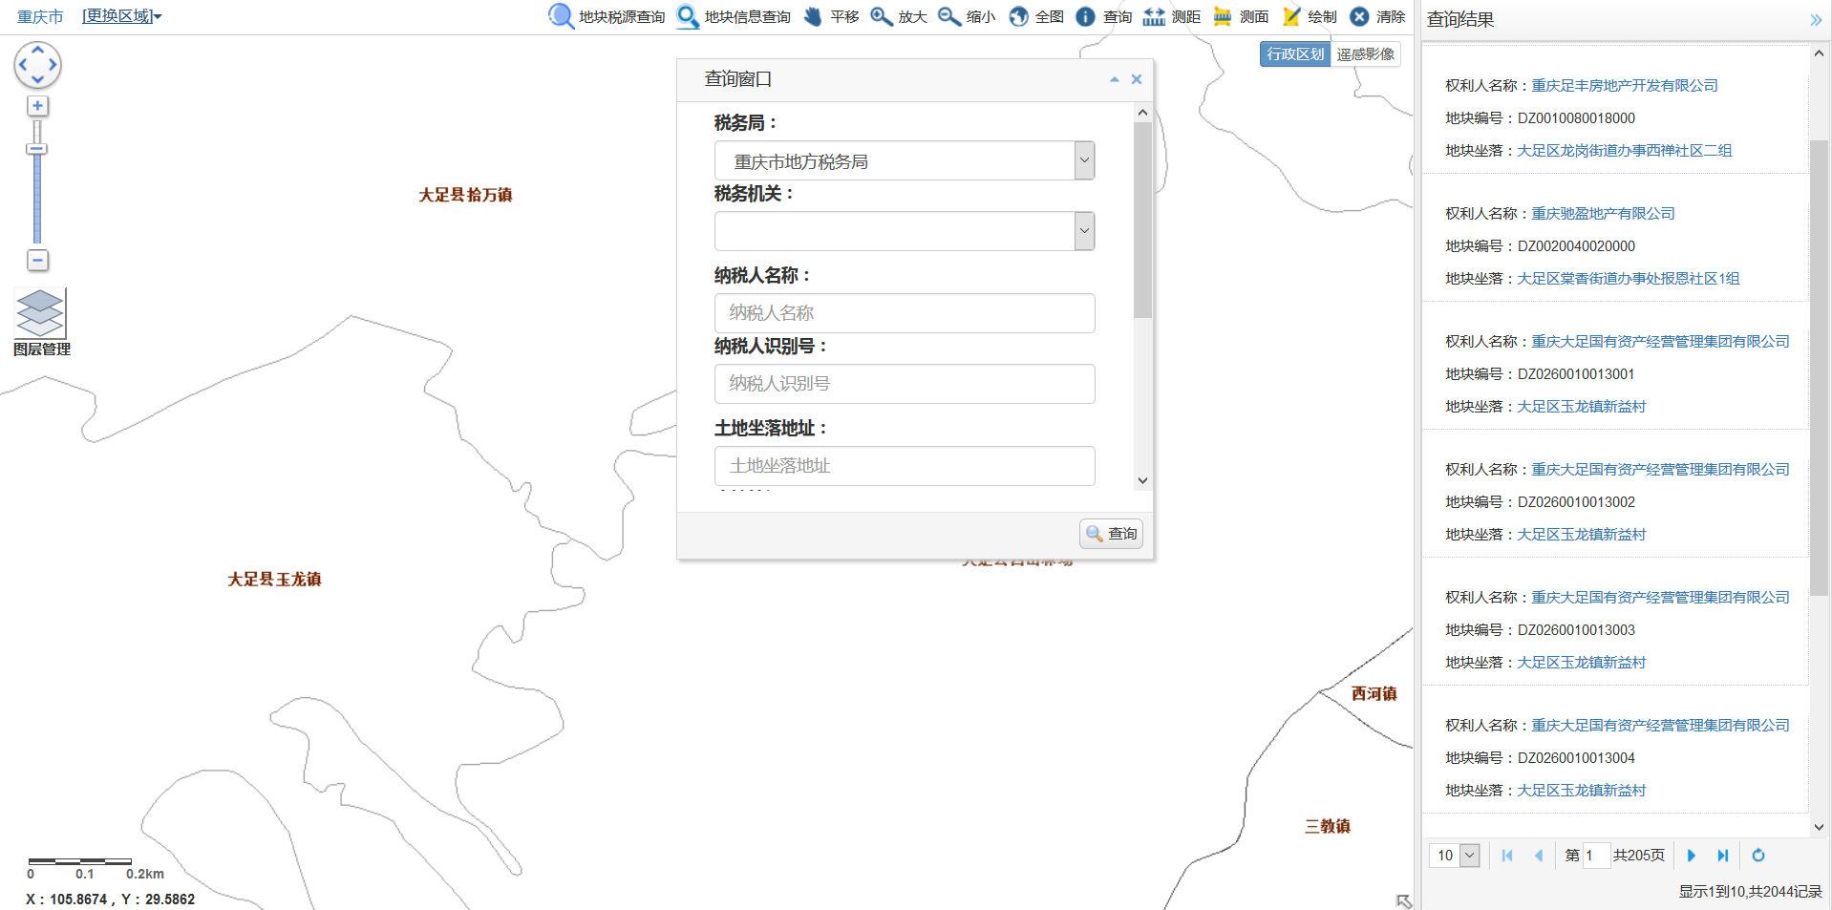1832x910 pixels.
Task: Open 地块信息查询 from the toolbar
Action: pyautogui.click(x=734, y=16)
